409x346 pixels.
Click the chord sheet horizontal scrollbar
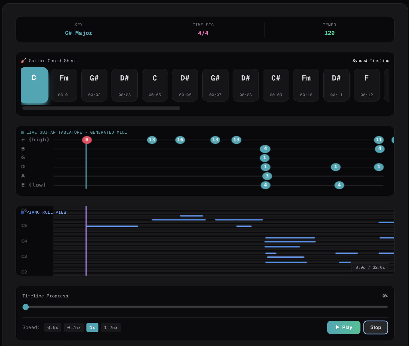coord(101,108)
